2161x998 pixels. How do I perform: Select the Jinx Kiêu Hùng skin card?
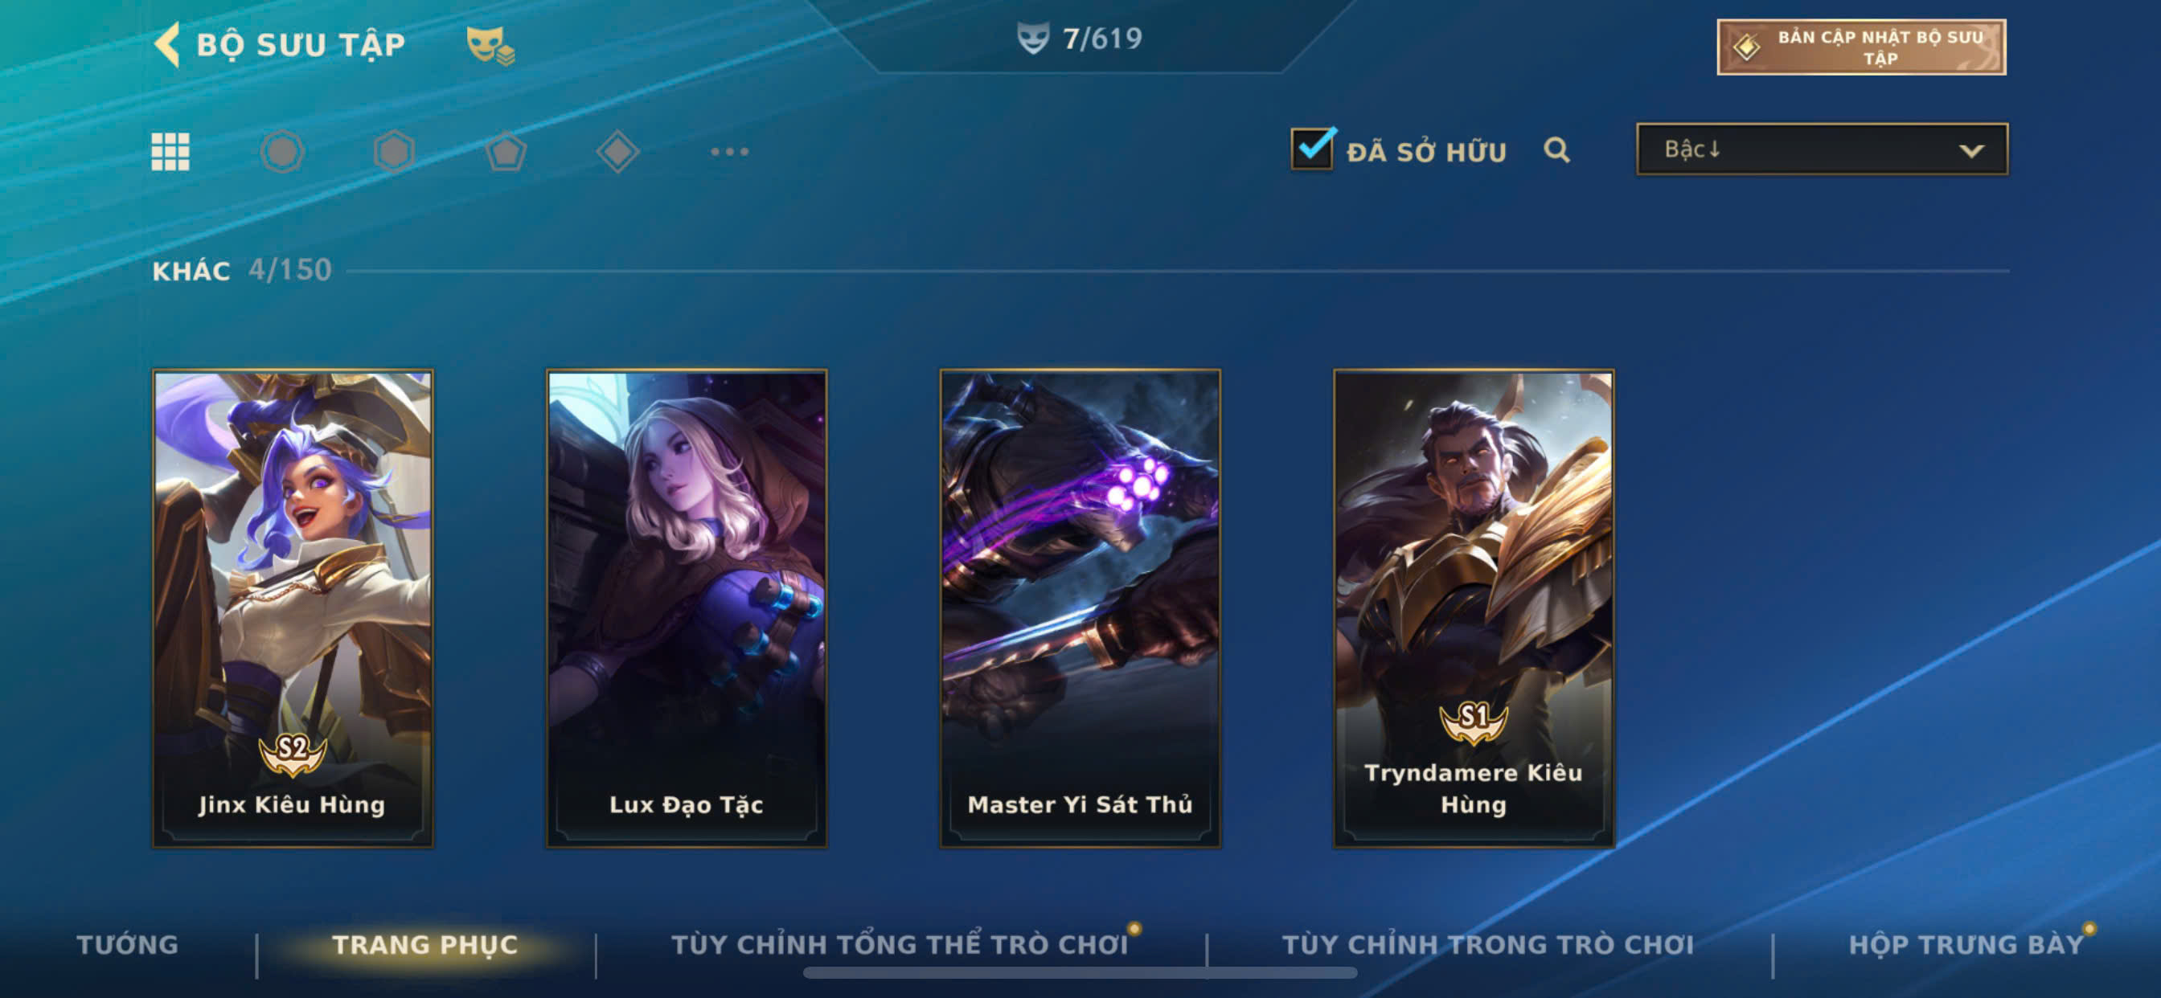(293, 609)
